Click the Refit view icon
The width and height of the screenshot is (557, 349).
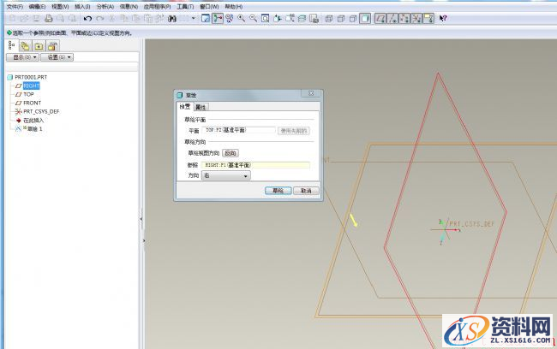pyautogui.click(x=265, y=18)
